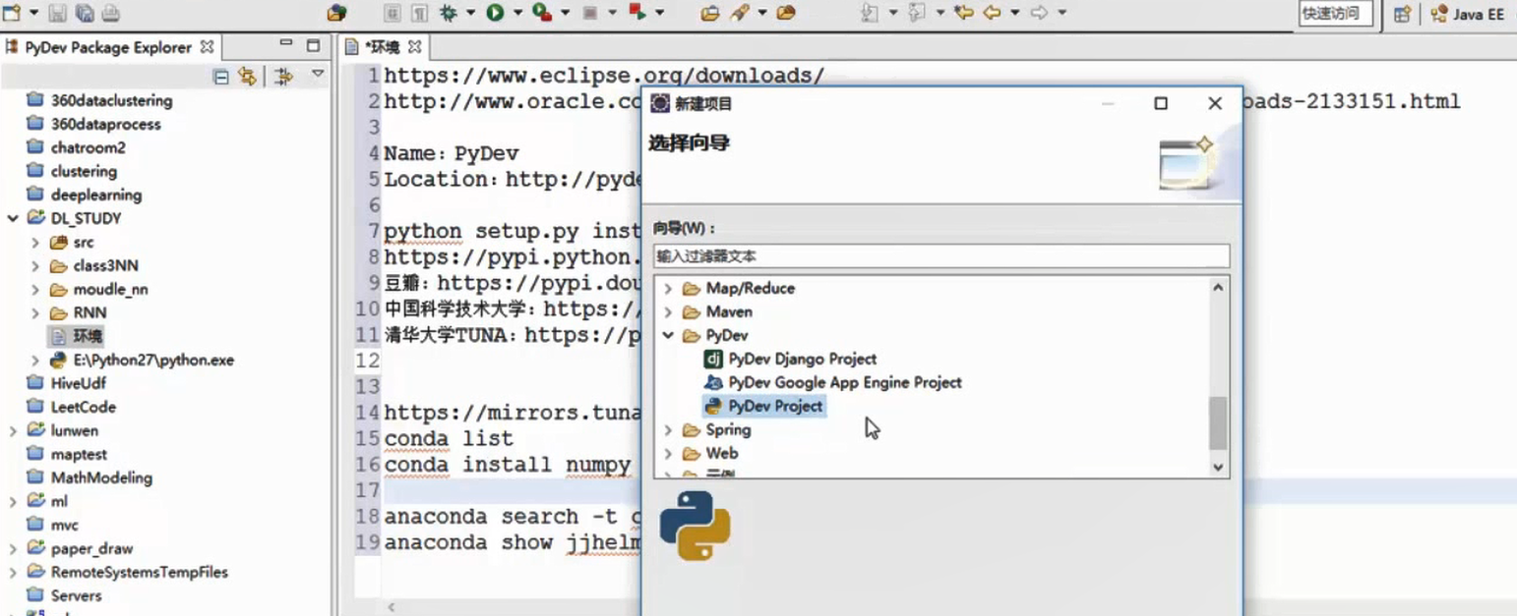The image size is (1517, 616).
Task: Select the 360dataclustering project
Action: click(98, 100)
